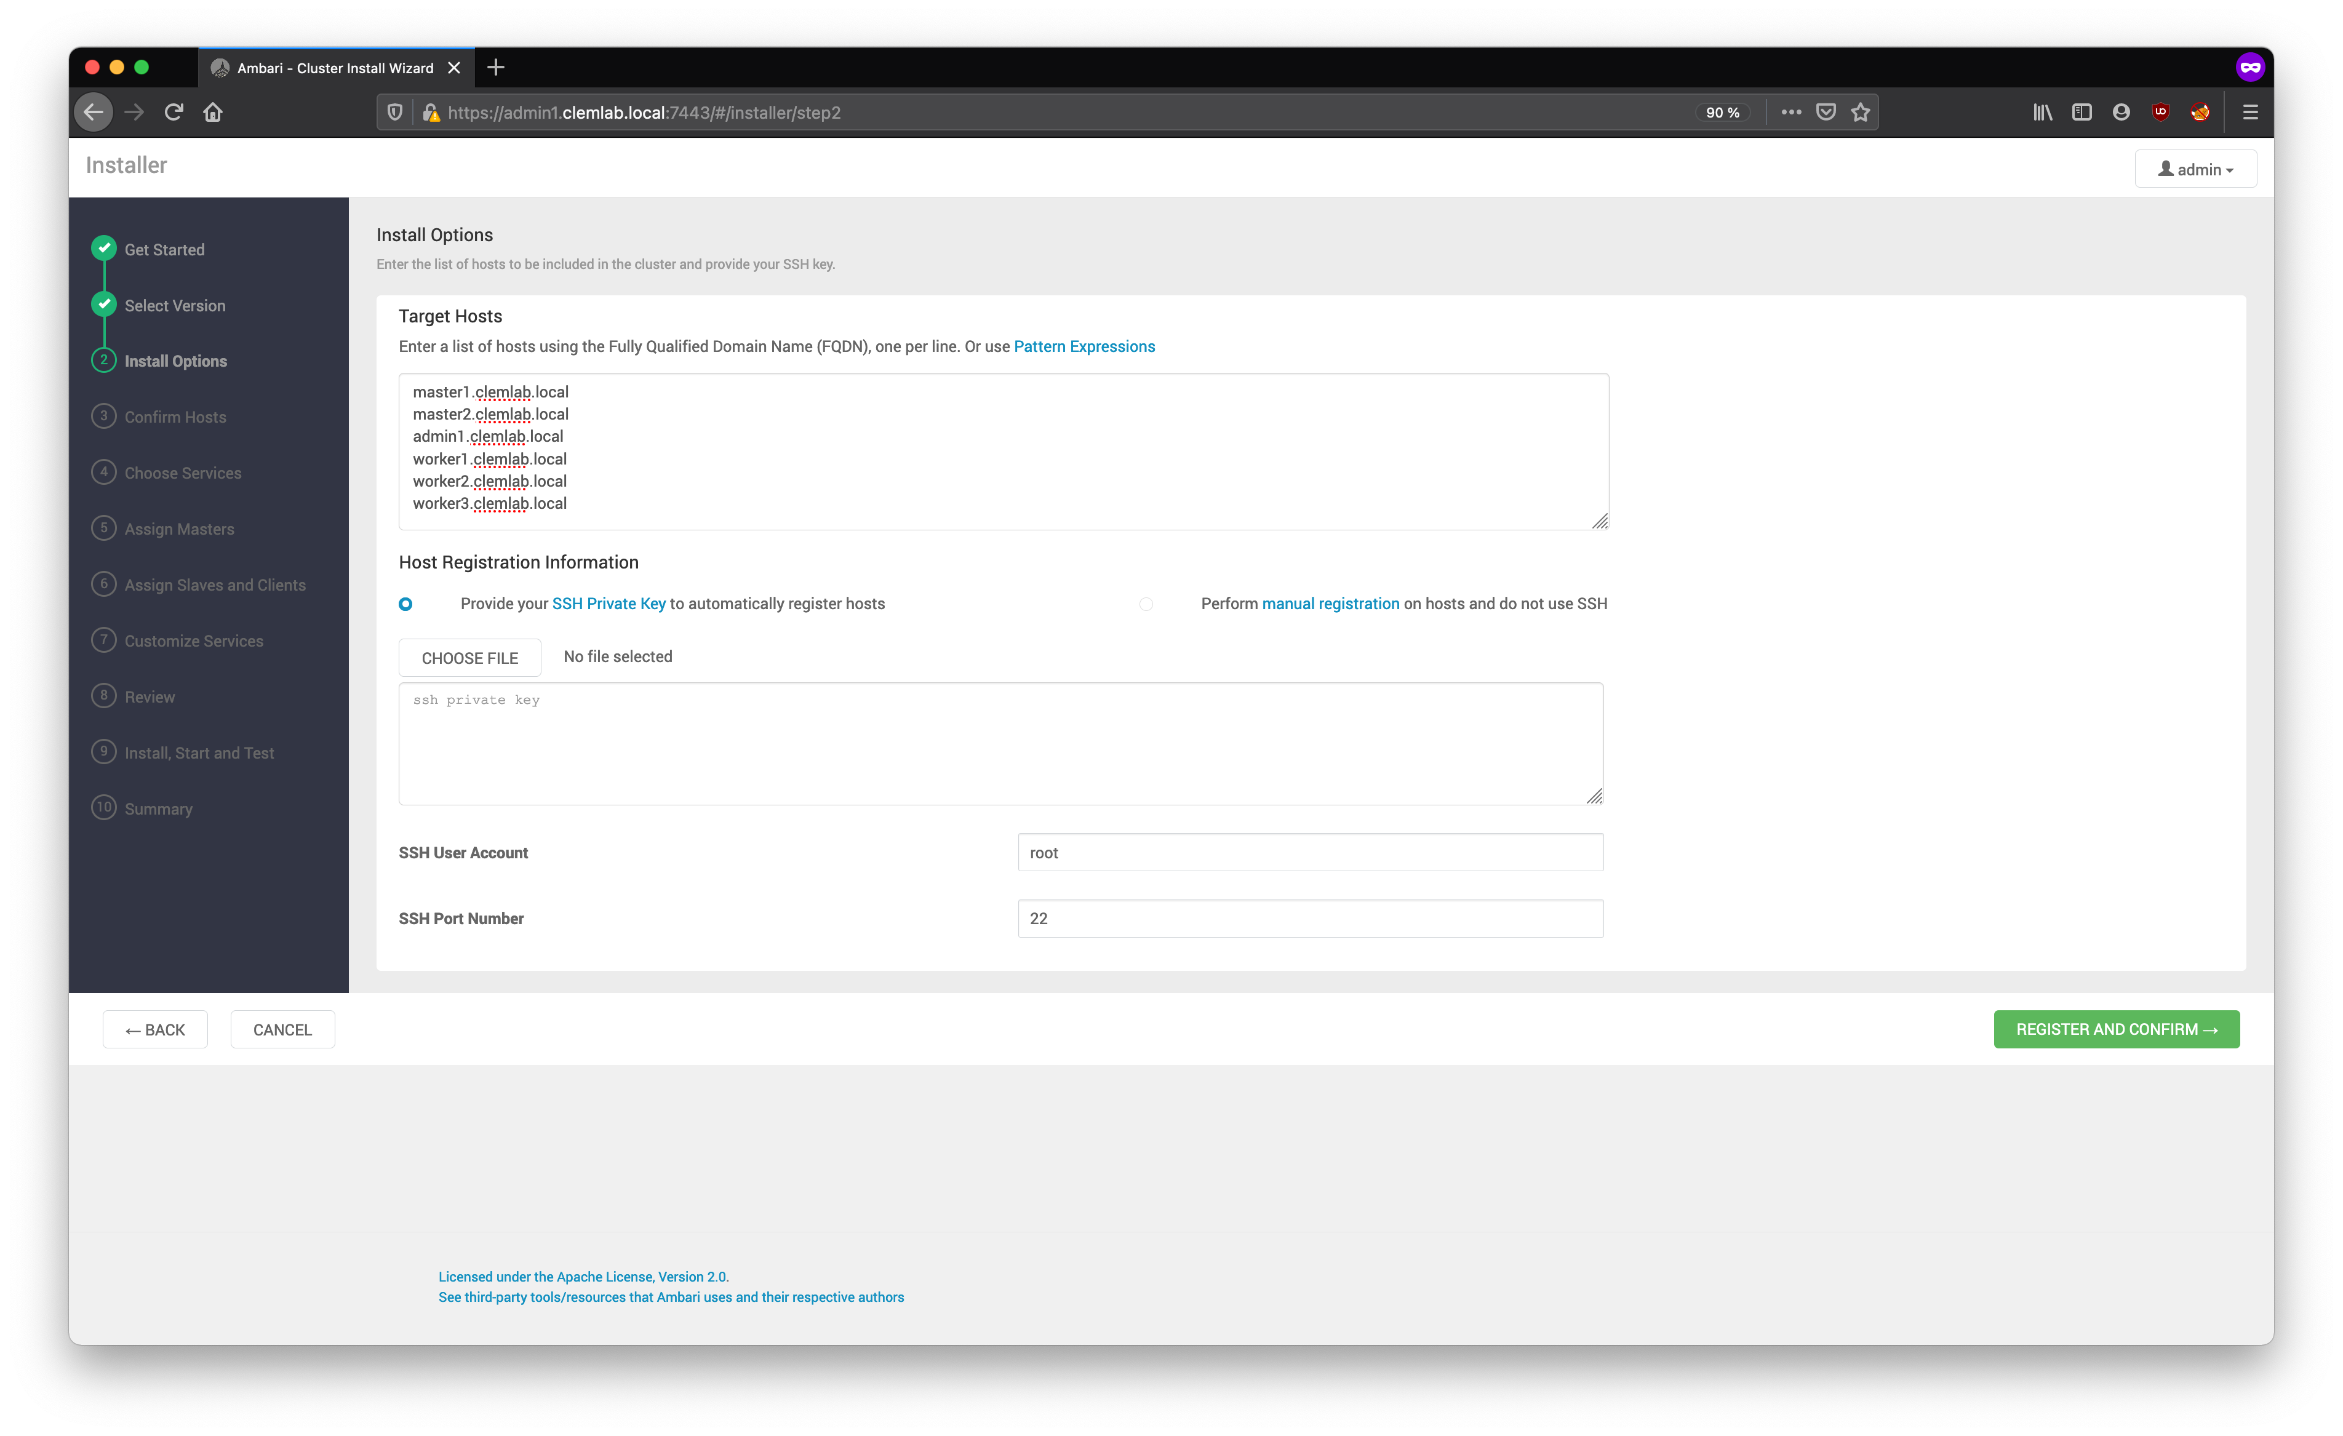Open tracking protection shield icon
This screenshot has height=1436, width=2343.
click(394, 112)
